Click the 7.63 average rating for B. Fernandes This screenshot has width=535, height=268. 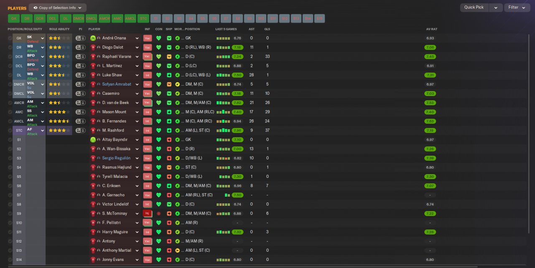430,121
